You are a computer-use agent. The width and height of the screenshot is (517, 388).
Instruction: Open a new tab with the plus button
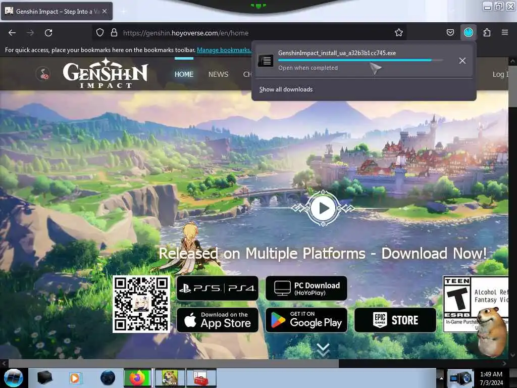(124, 11)
